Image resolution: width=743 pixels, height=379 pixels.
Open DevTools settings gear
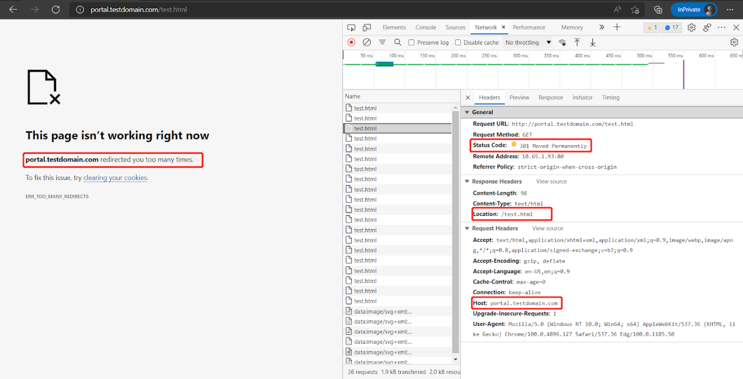[x=691, y=27]
